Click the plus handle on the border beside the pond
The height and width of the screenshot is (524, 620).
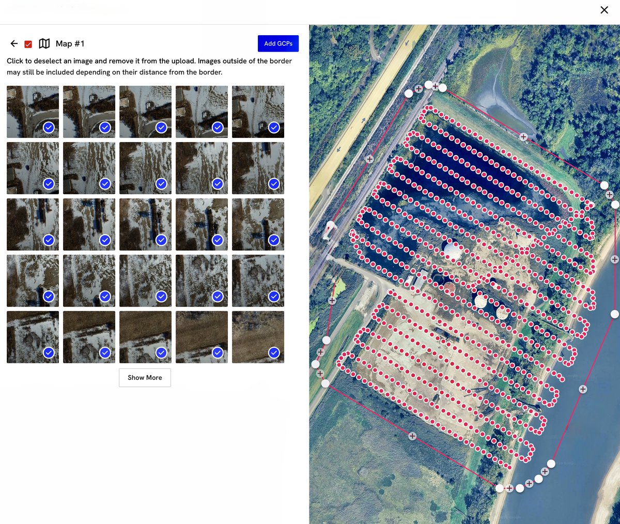click(x=523, y=137)
